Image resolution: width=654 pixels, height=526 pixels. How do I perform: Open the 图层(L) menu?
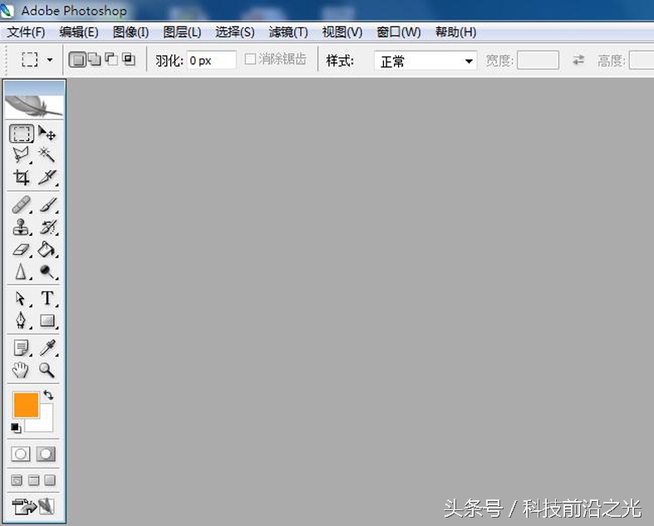pyautogui.click(x=182, y=32)
